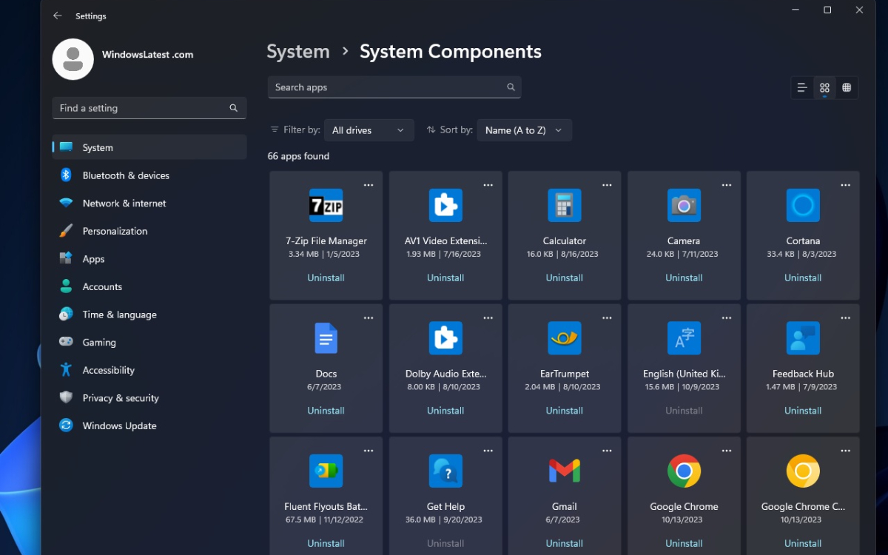
Task: Click the Docs app icon
Action: tap(326, 338)
